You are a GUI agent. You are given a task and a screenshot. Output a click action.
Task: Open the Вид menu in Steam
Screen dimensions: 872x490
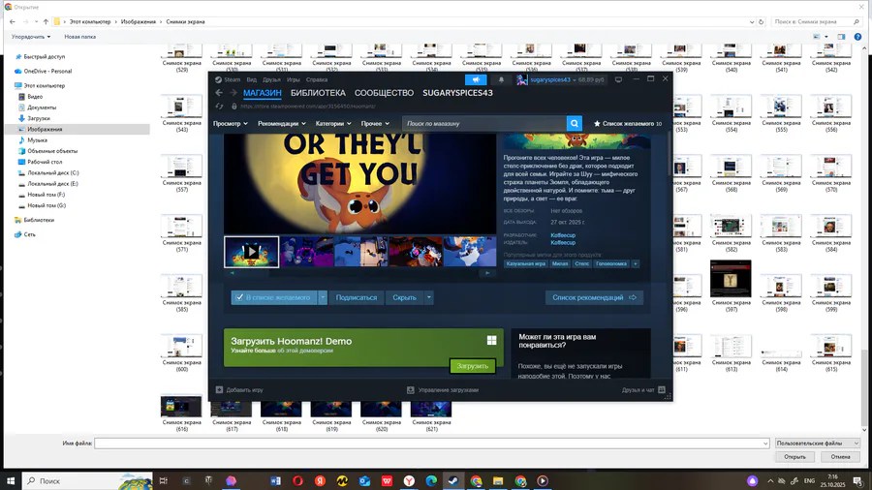[251, 79]
